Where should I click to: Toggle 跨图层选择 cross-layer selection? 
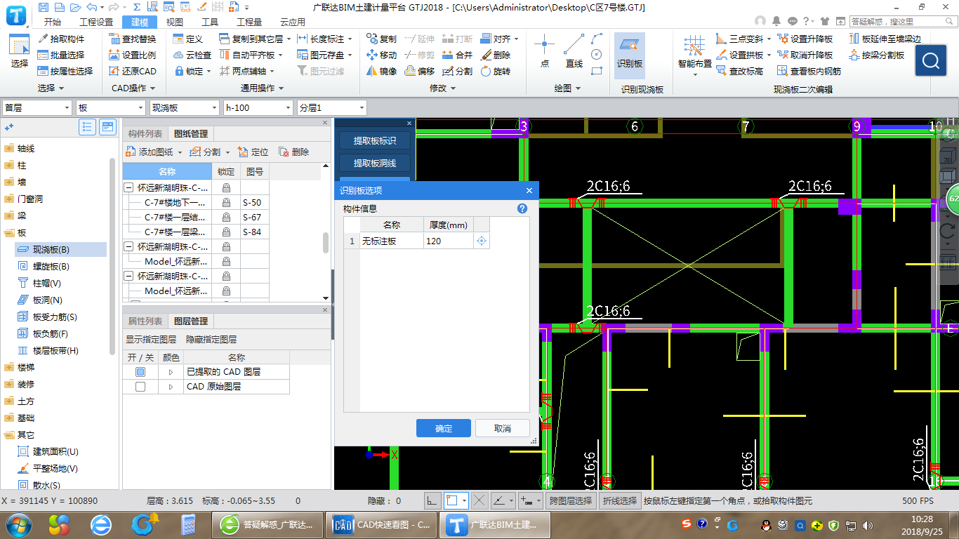pyautogui.click(x=571, y=500)
